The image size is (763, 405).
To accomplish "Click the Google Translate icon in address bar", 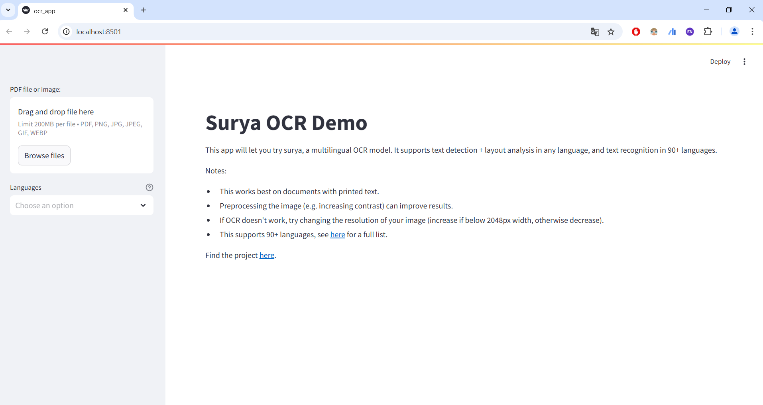I will point(595,31).
